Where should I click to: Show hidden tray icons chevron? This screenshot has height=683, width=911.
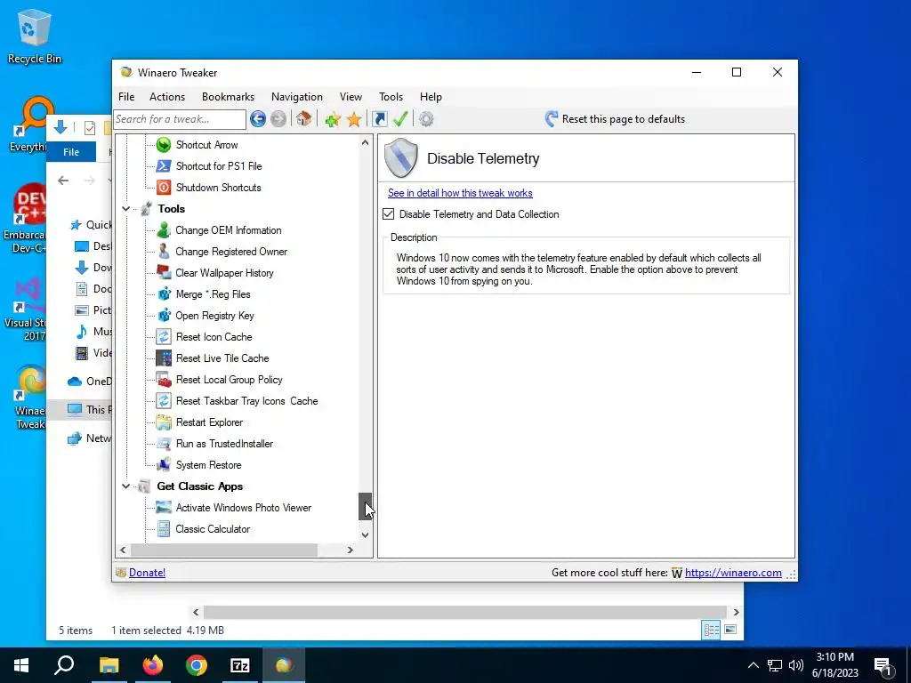(x=753, y=665)
